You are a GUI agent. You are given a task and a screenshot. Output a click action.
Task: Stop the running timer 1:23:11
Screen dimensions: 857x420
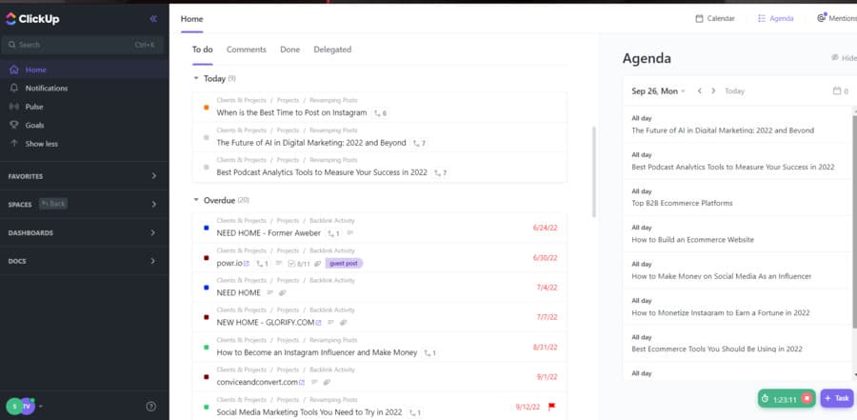[x=807, y=398]
